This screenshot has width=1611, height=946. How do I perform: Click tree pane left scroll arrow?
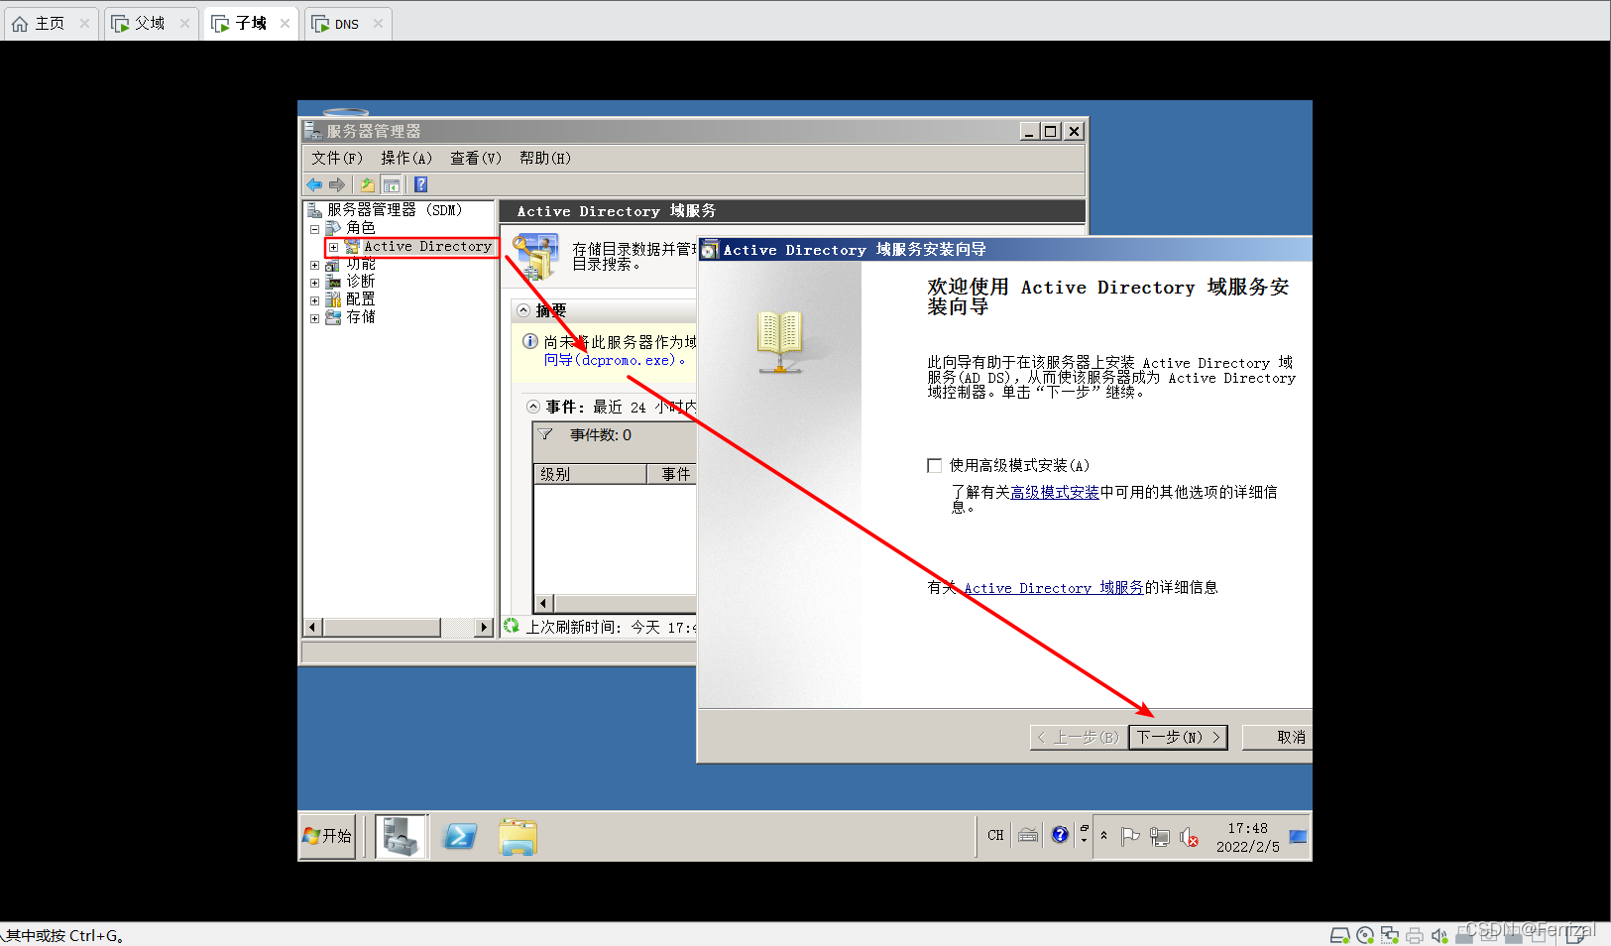pos(312,627)
